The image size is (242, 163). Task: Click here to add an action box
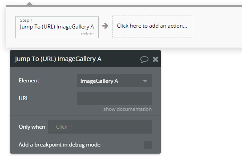click(x=152, y=26)
